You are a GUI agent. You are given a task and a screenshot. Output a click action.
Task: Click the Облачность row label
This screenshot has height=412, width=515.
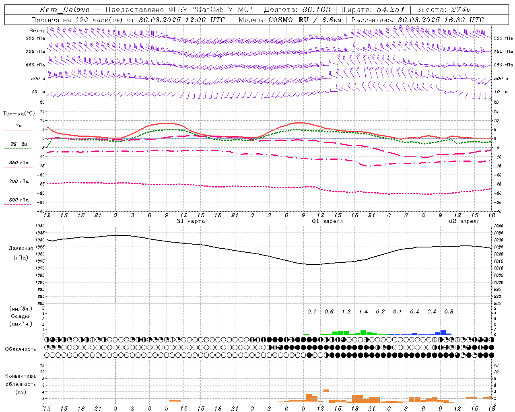point(21,349)
